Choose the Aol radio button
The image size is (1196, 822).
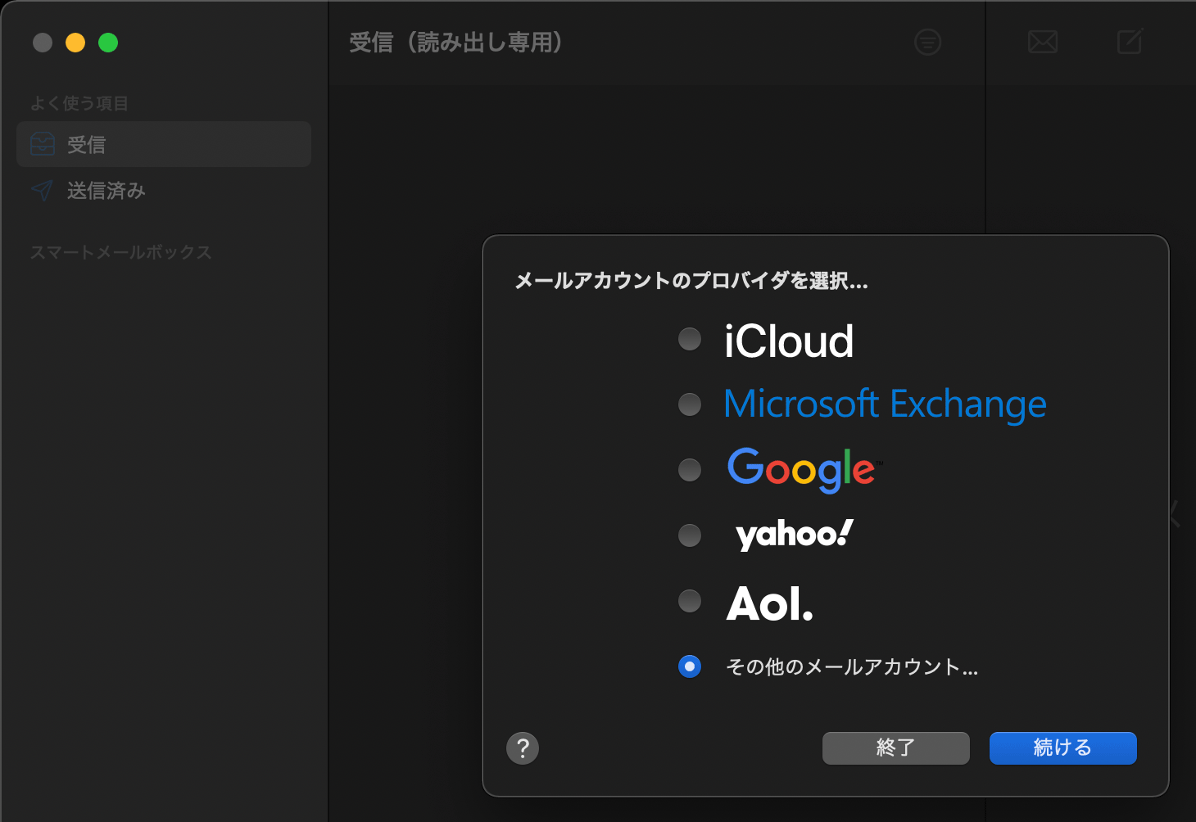tap(690, 601)
